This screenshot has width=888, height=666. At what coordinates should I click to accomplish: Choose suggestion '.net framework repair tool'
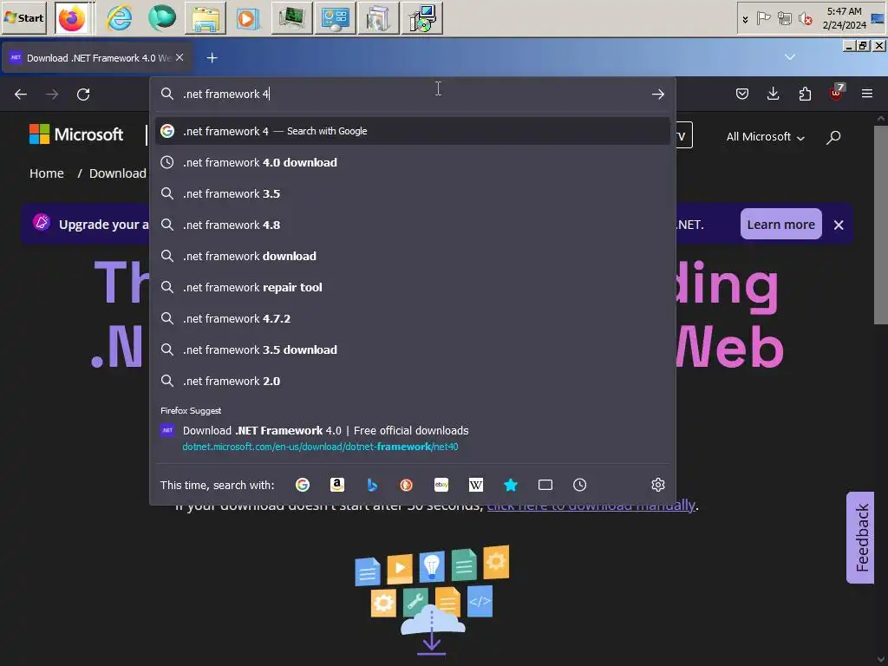point(412,287)
